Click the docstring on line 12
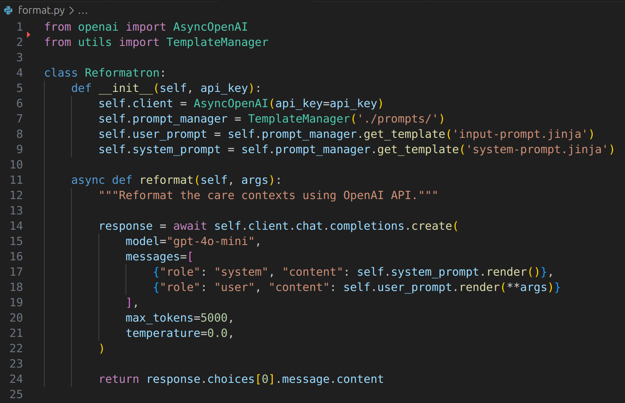 tap(268, 195)
